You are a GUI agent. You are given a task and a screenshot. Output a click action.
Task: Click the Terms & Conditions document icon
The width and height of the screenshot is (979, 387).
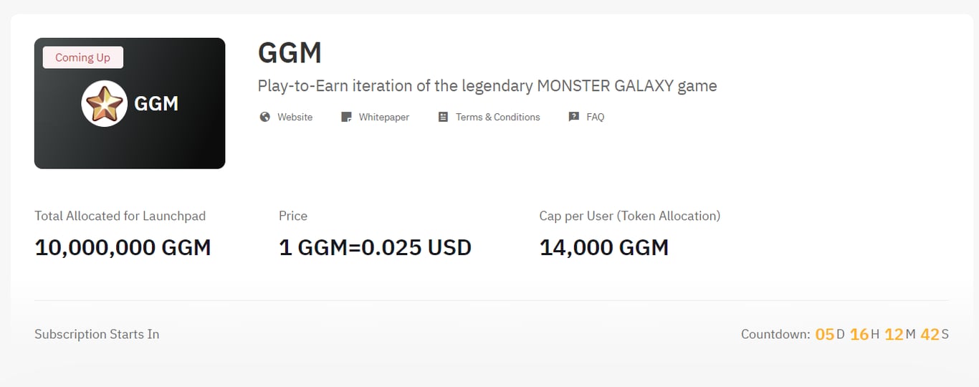pyautogui.click(x=443, y=117)
